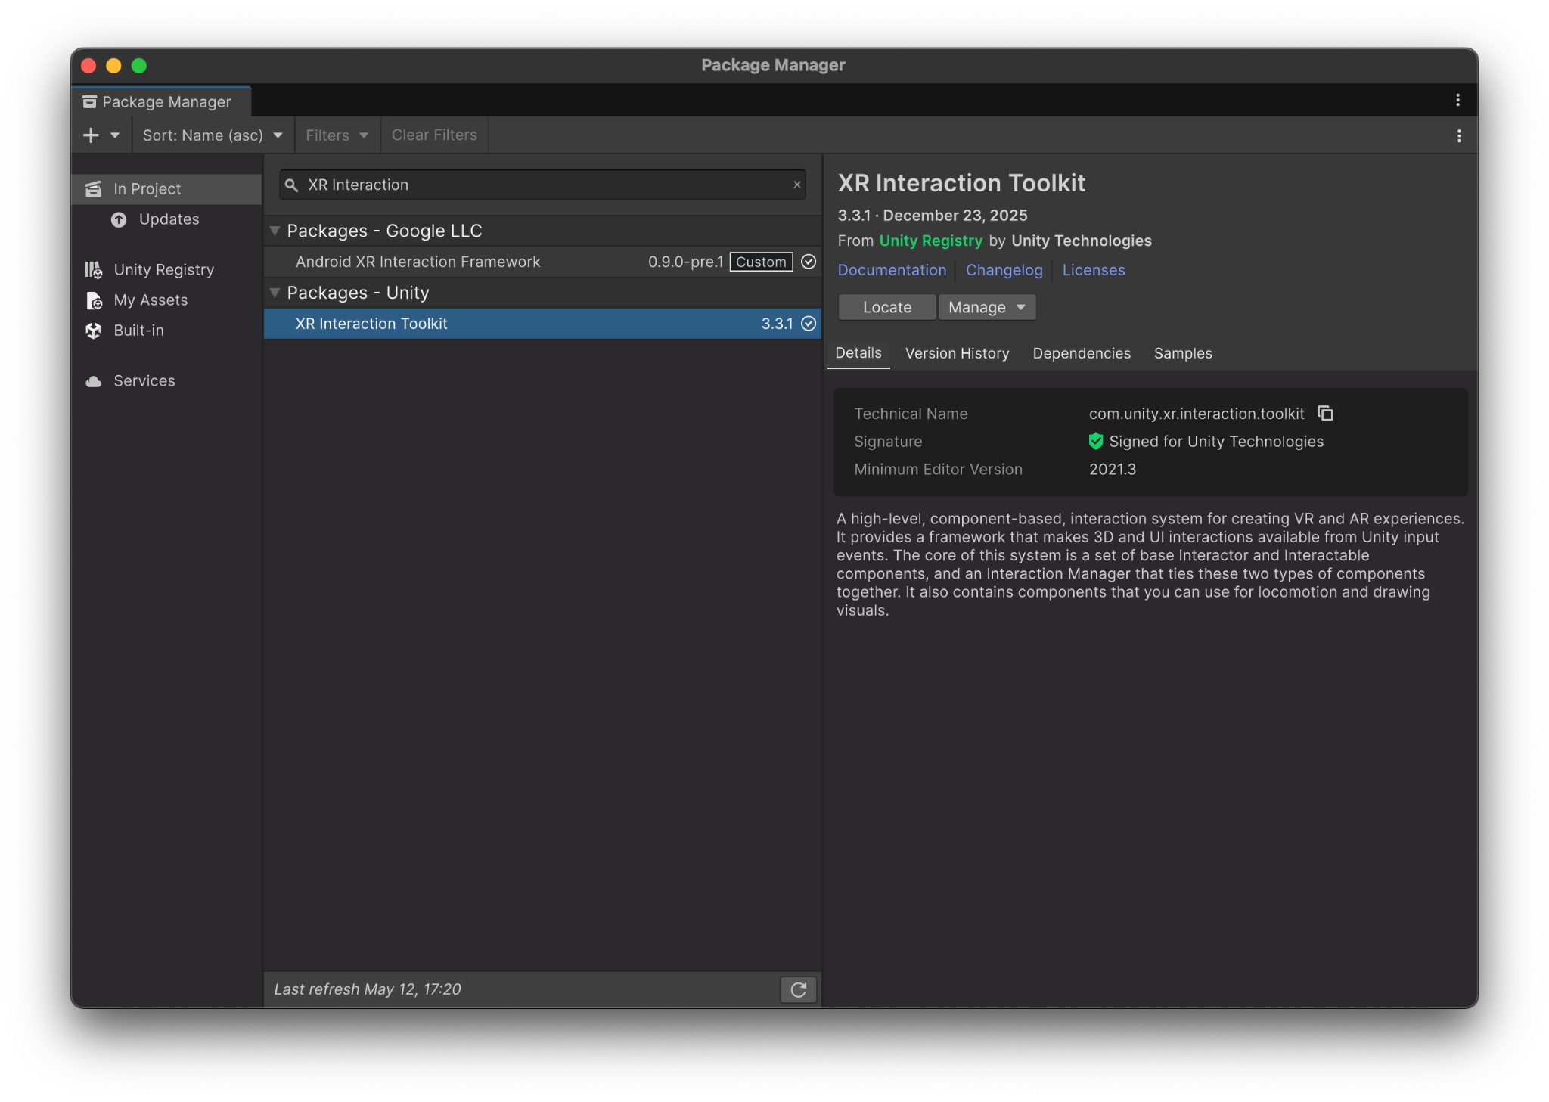Collapse the Packages - Google LLC group
1549x1102 pixels.
click(275, 231)
